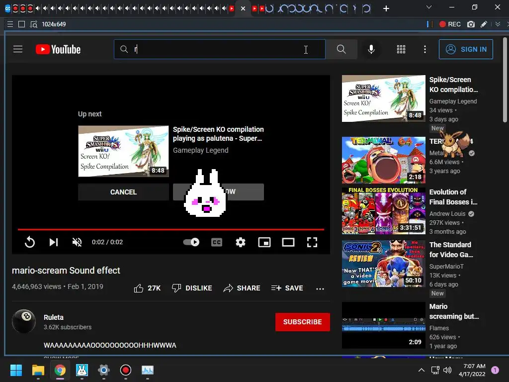Click the Andrew Louis channel name
509x382 pixels.
coord(447,213)
